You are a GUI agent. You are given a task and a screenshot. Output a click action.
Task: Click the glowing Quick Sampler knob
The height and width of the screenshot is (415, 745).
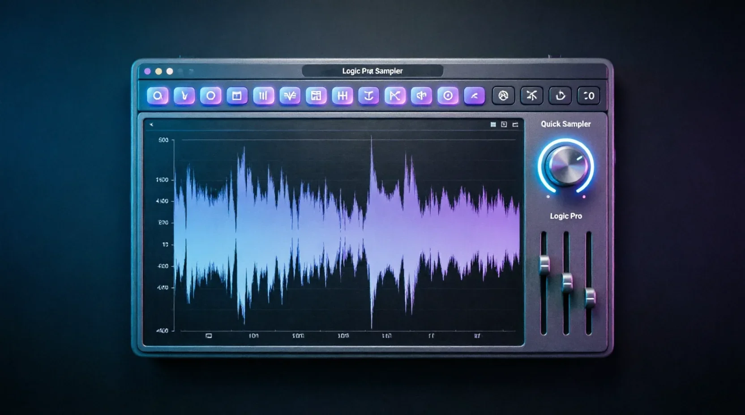pyautogui.click(x=566, y=166)
